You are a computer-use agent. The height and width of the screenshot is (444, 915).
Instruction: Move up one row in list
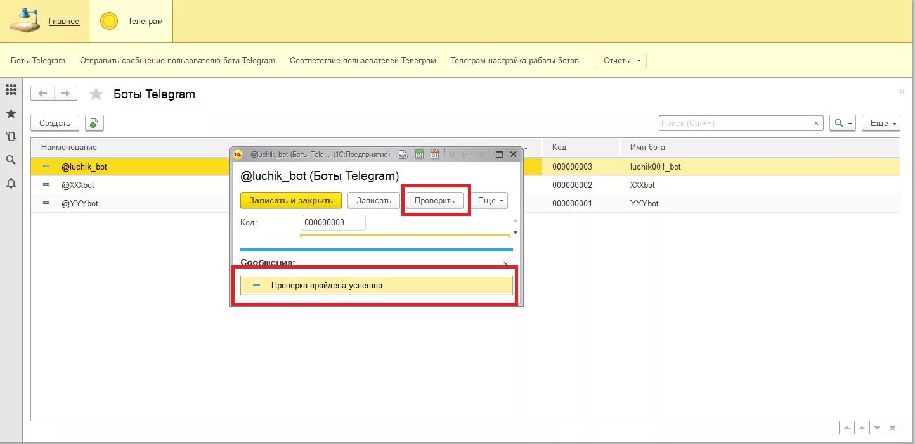pos(862,428)
